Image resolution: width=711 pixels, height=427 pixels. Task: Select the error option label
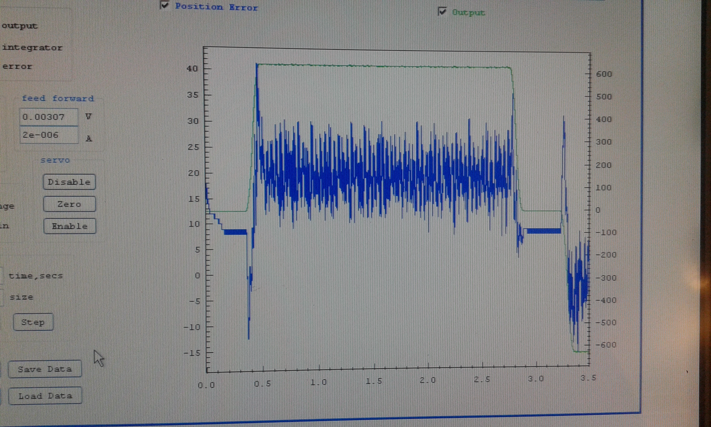click(x=17, y=66)
